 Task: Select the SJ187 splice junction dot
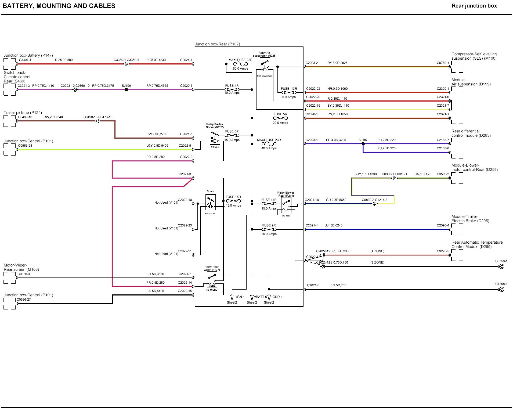(x=363, y=144)
